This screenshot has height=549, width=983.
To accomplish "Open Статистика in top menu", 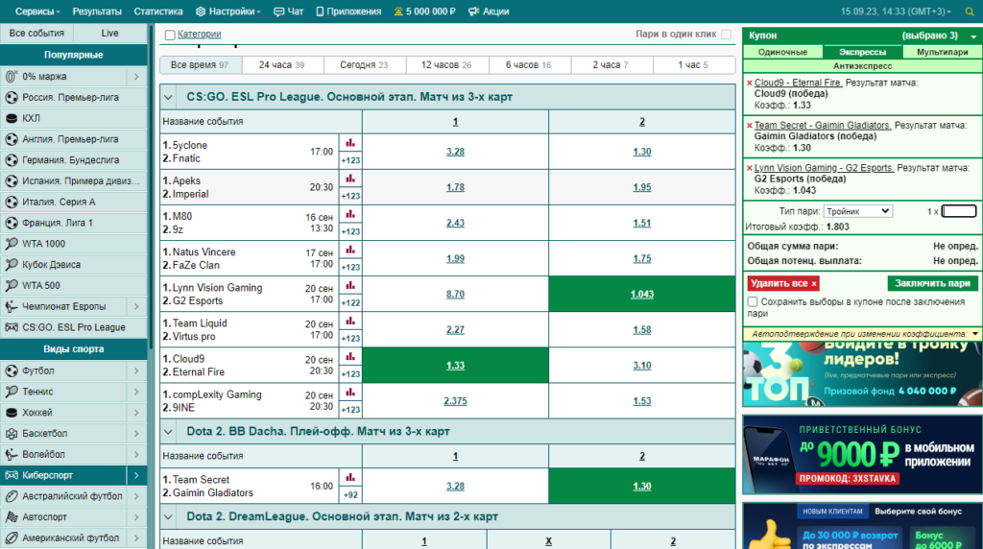I will (x=158, y=12).
